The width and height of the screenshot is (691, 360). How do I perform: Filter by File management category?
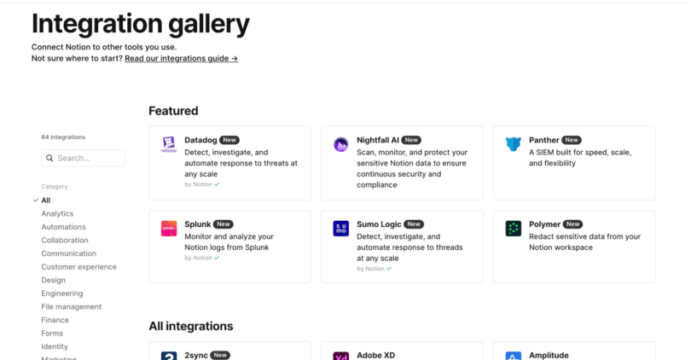click(71, 307)
